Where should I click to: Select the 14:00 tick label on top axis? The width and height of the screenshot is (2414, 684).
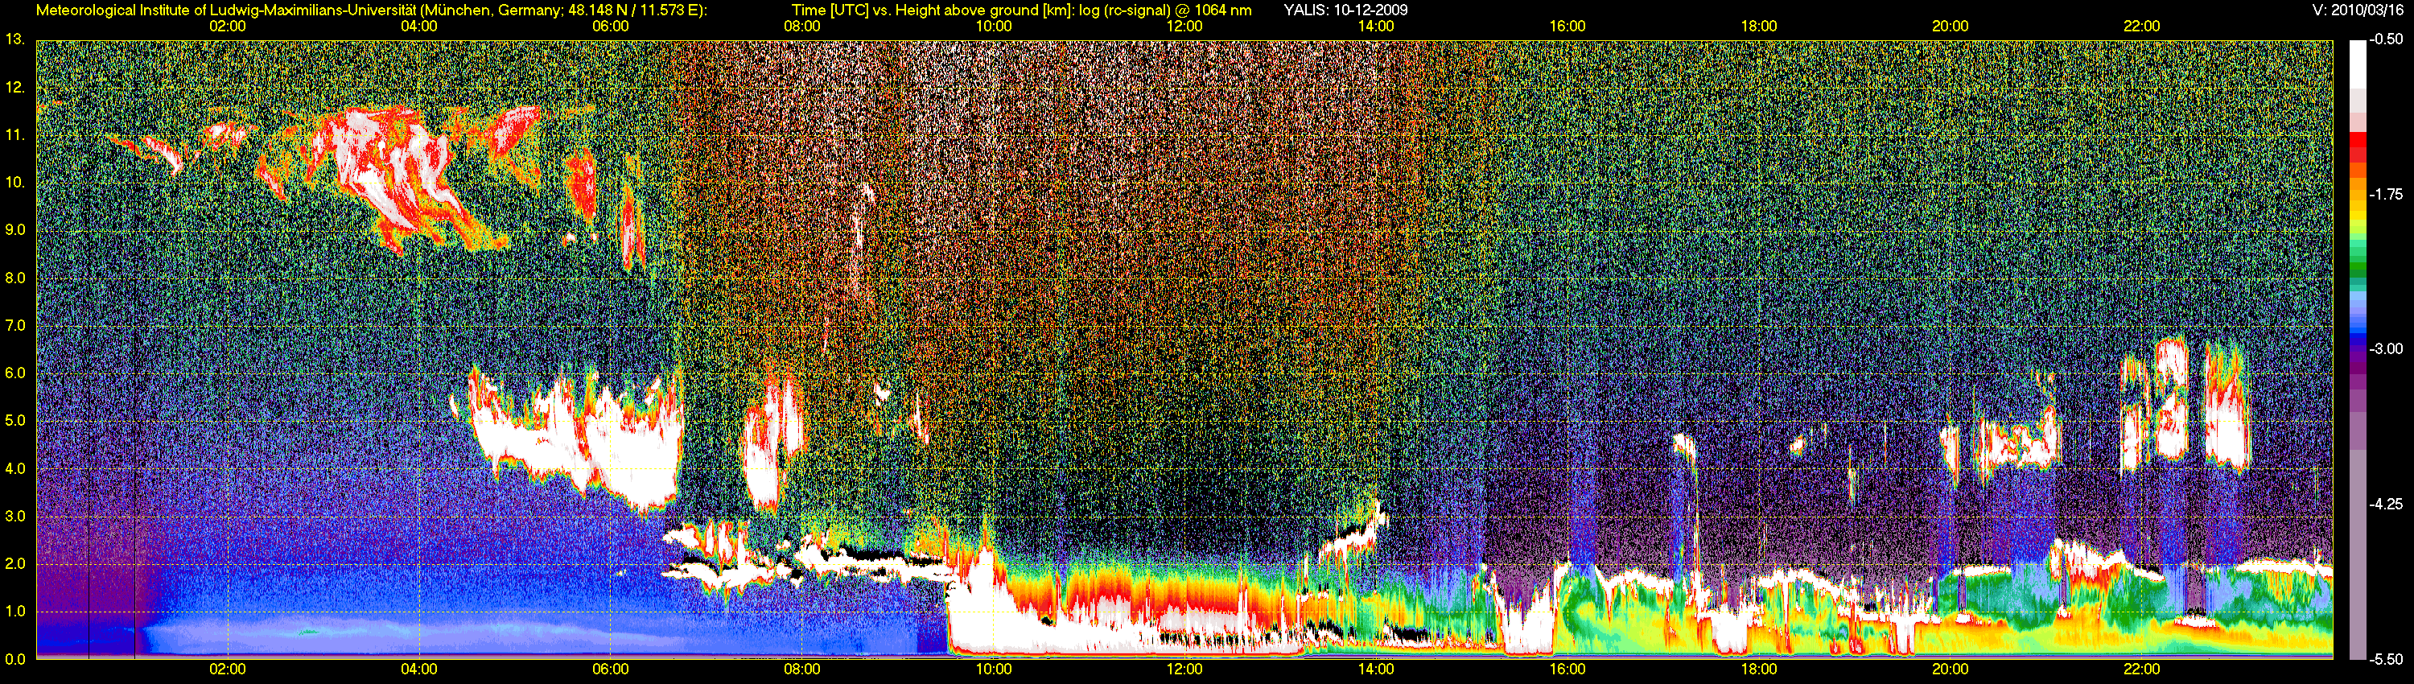pyautogui.click(x=1376, y=27)
